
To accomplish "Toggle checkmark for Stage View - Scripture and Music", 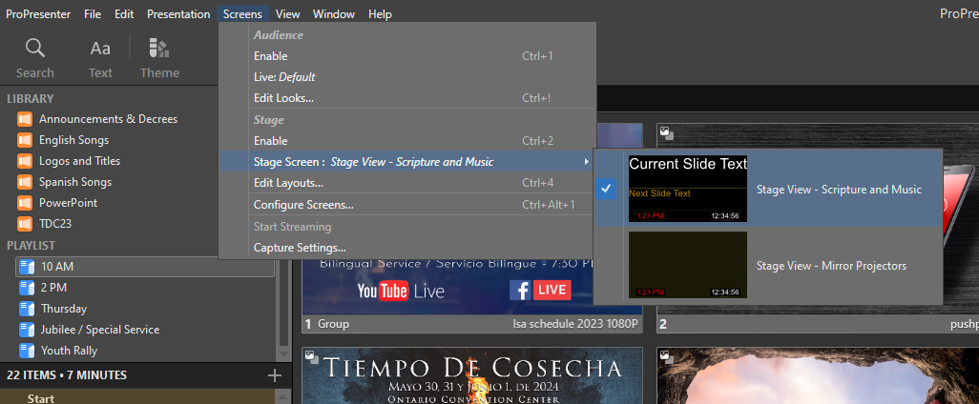I will point(606,189).
